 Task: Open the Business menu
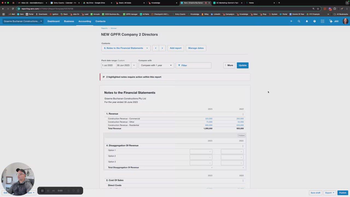[69, 21]
